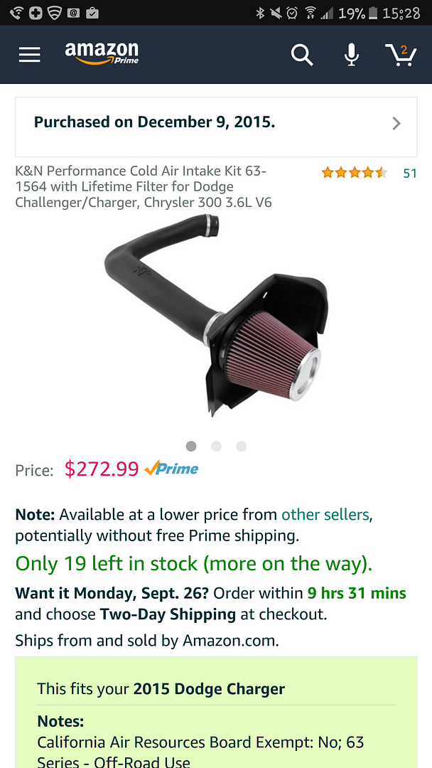Open search with the magnifier icon
The height and width of the screenshot is (768, 432).
tap(302, 54)
